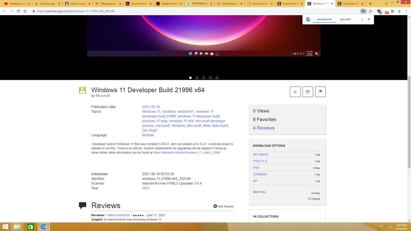
Task: Select the fourth carousel dot
Action: point(210,78)
